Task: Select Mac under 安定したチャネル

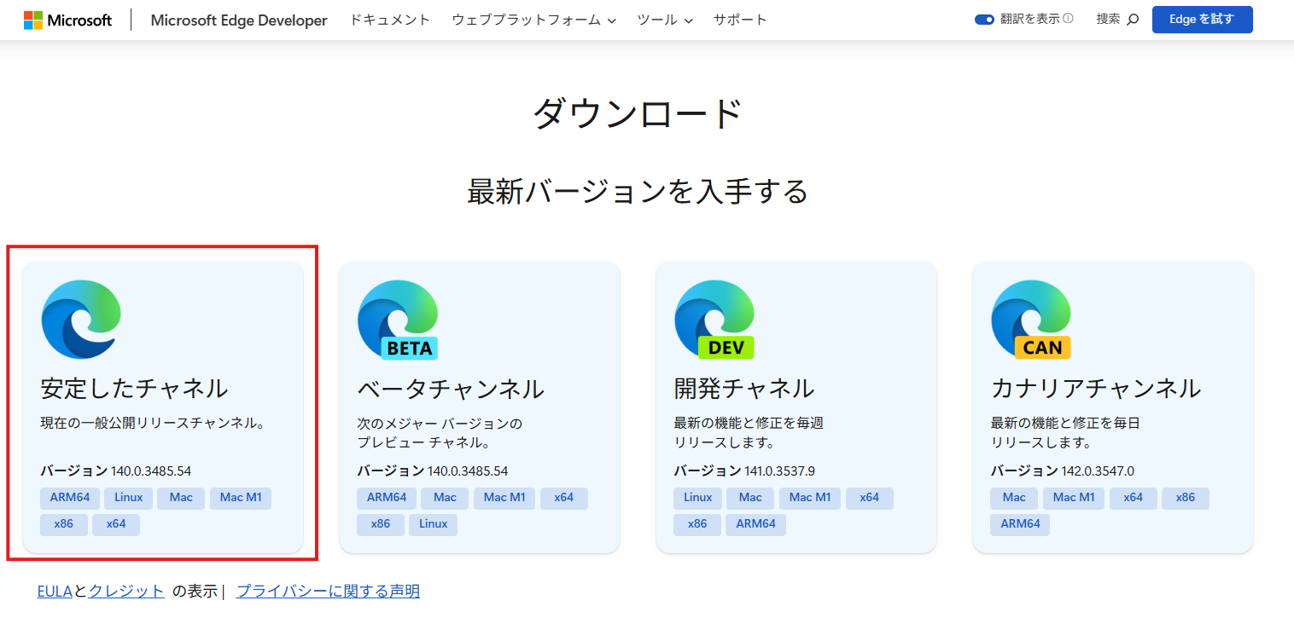Action: point(181,498)
